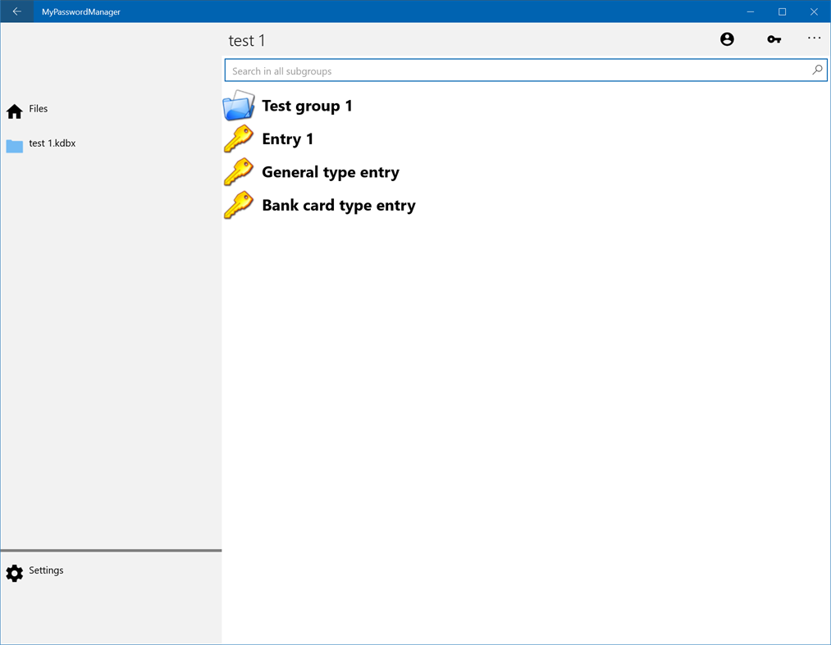Click the back arrow in the title bar

click(16, 11)
